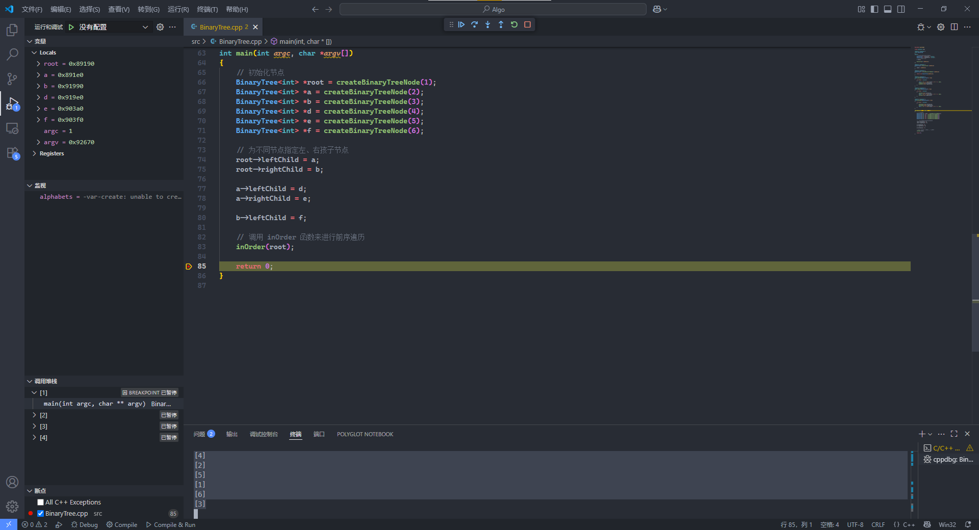Viewport: 979px width, 530px height.
Task: Click the Step Into debug icon
Action: [x=488, y=24]
